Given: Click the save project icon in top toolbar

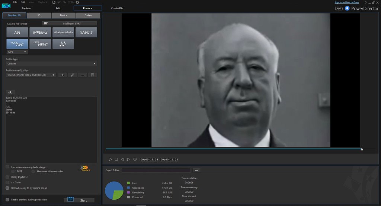Looking at the screenshot, I should click(54, 2).
